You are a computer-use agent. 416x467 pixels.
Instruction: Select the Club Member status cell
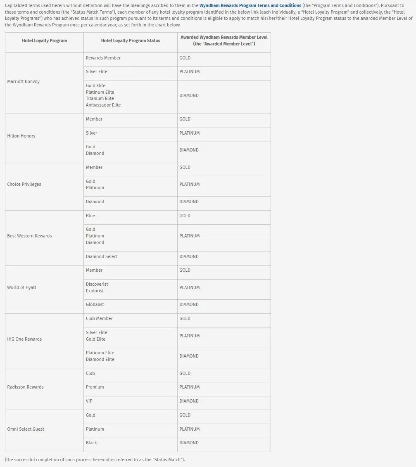pos(99,318)
